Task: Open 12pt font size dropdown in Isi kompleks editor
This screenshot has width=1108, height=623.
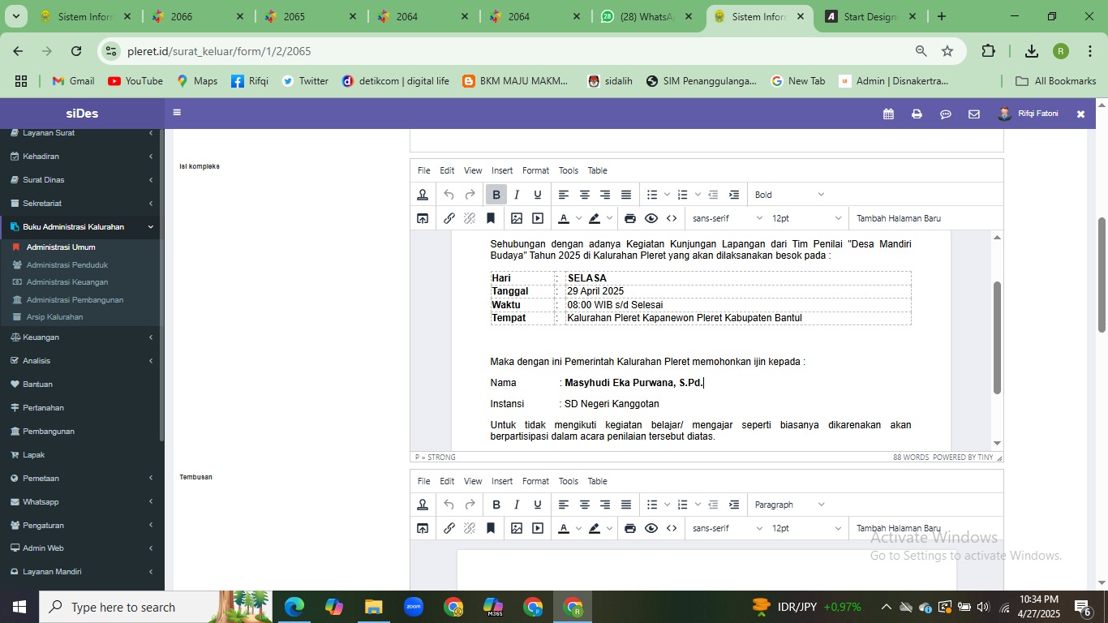Action: click(x=806, y=218)
